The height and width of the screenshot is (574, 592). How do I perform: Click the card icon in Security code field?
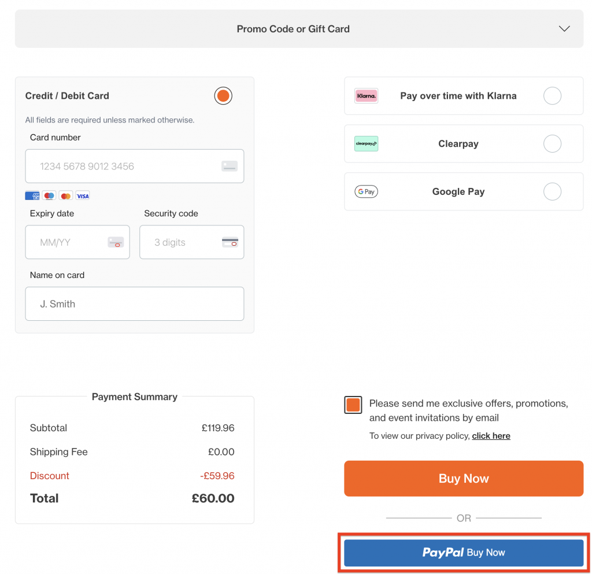(x=230, y=242)
